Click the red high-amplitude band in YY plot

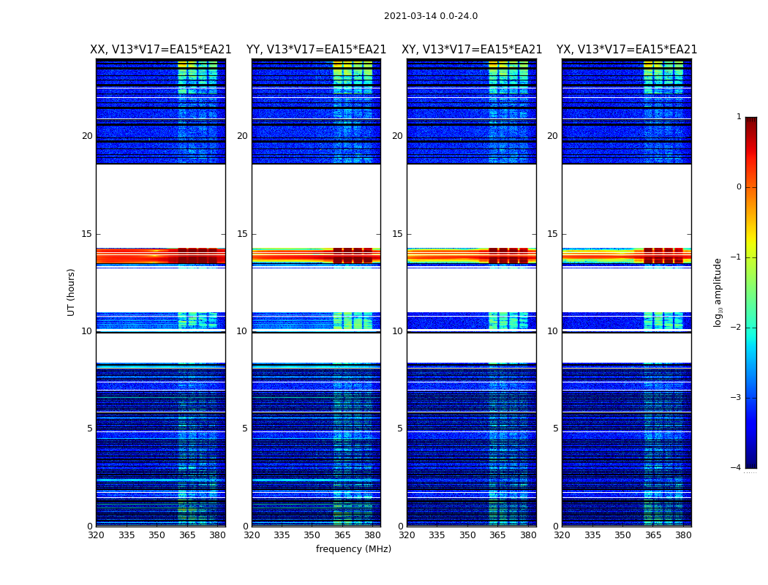tap(317, 256)
